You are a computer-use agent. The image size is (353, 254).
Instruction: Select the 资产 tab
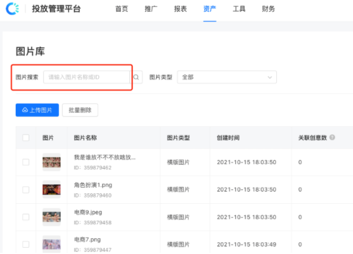pos(210,9)
